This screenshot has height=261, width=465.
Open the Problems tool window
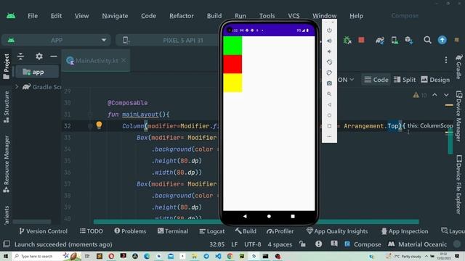point(130,231)
